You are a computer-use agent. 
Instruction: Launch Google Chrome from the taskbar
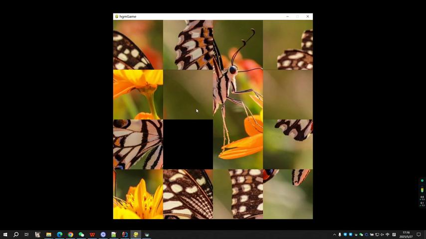(70, 235)
